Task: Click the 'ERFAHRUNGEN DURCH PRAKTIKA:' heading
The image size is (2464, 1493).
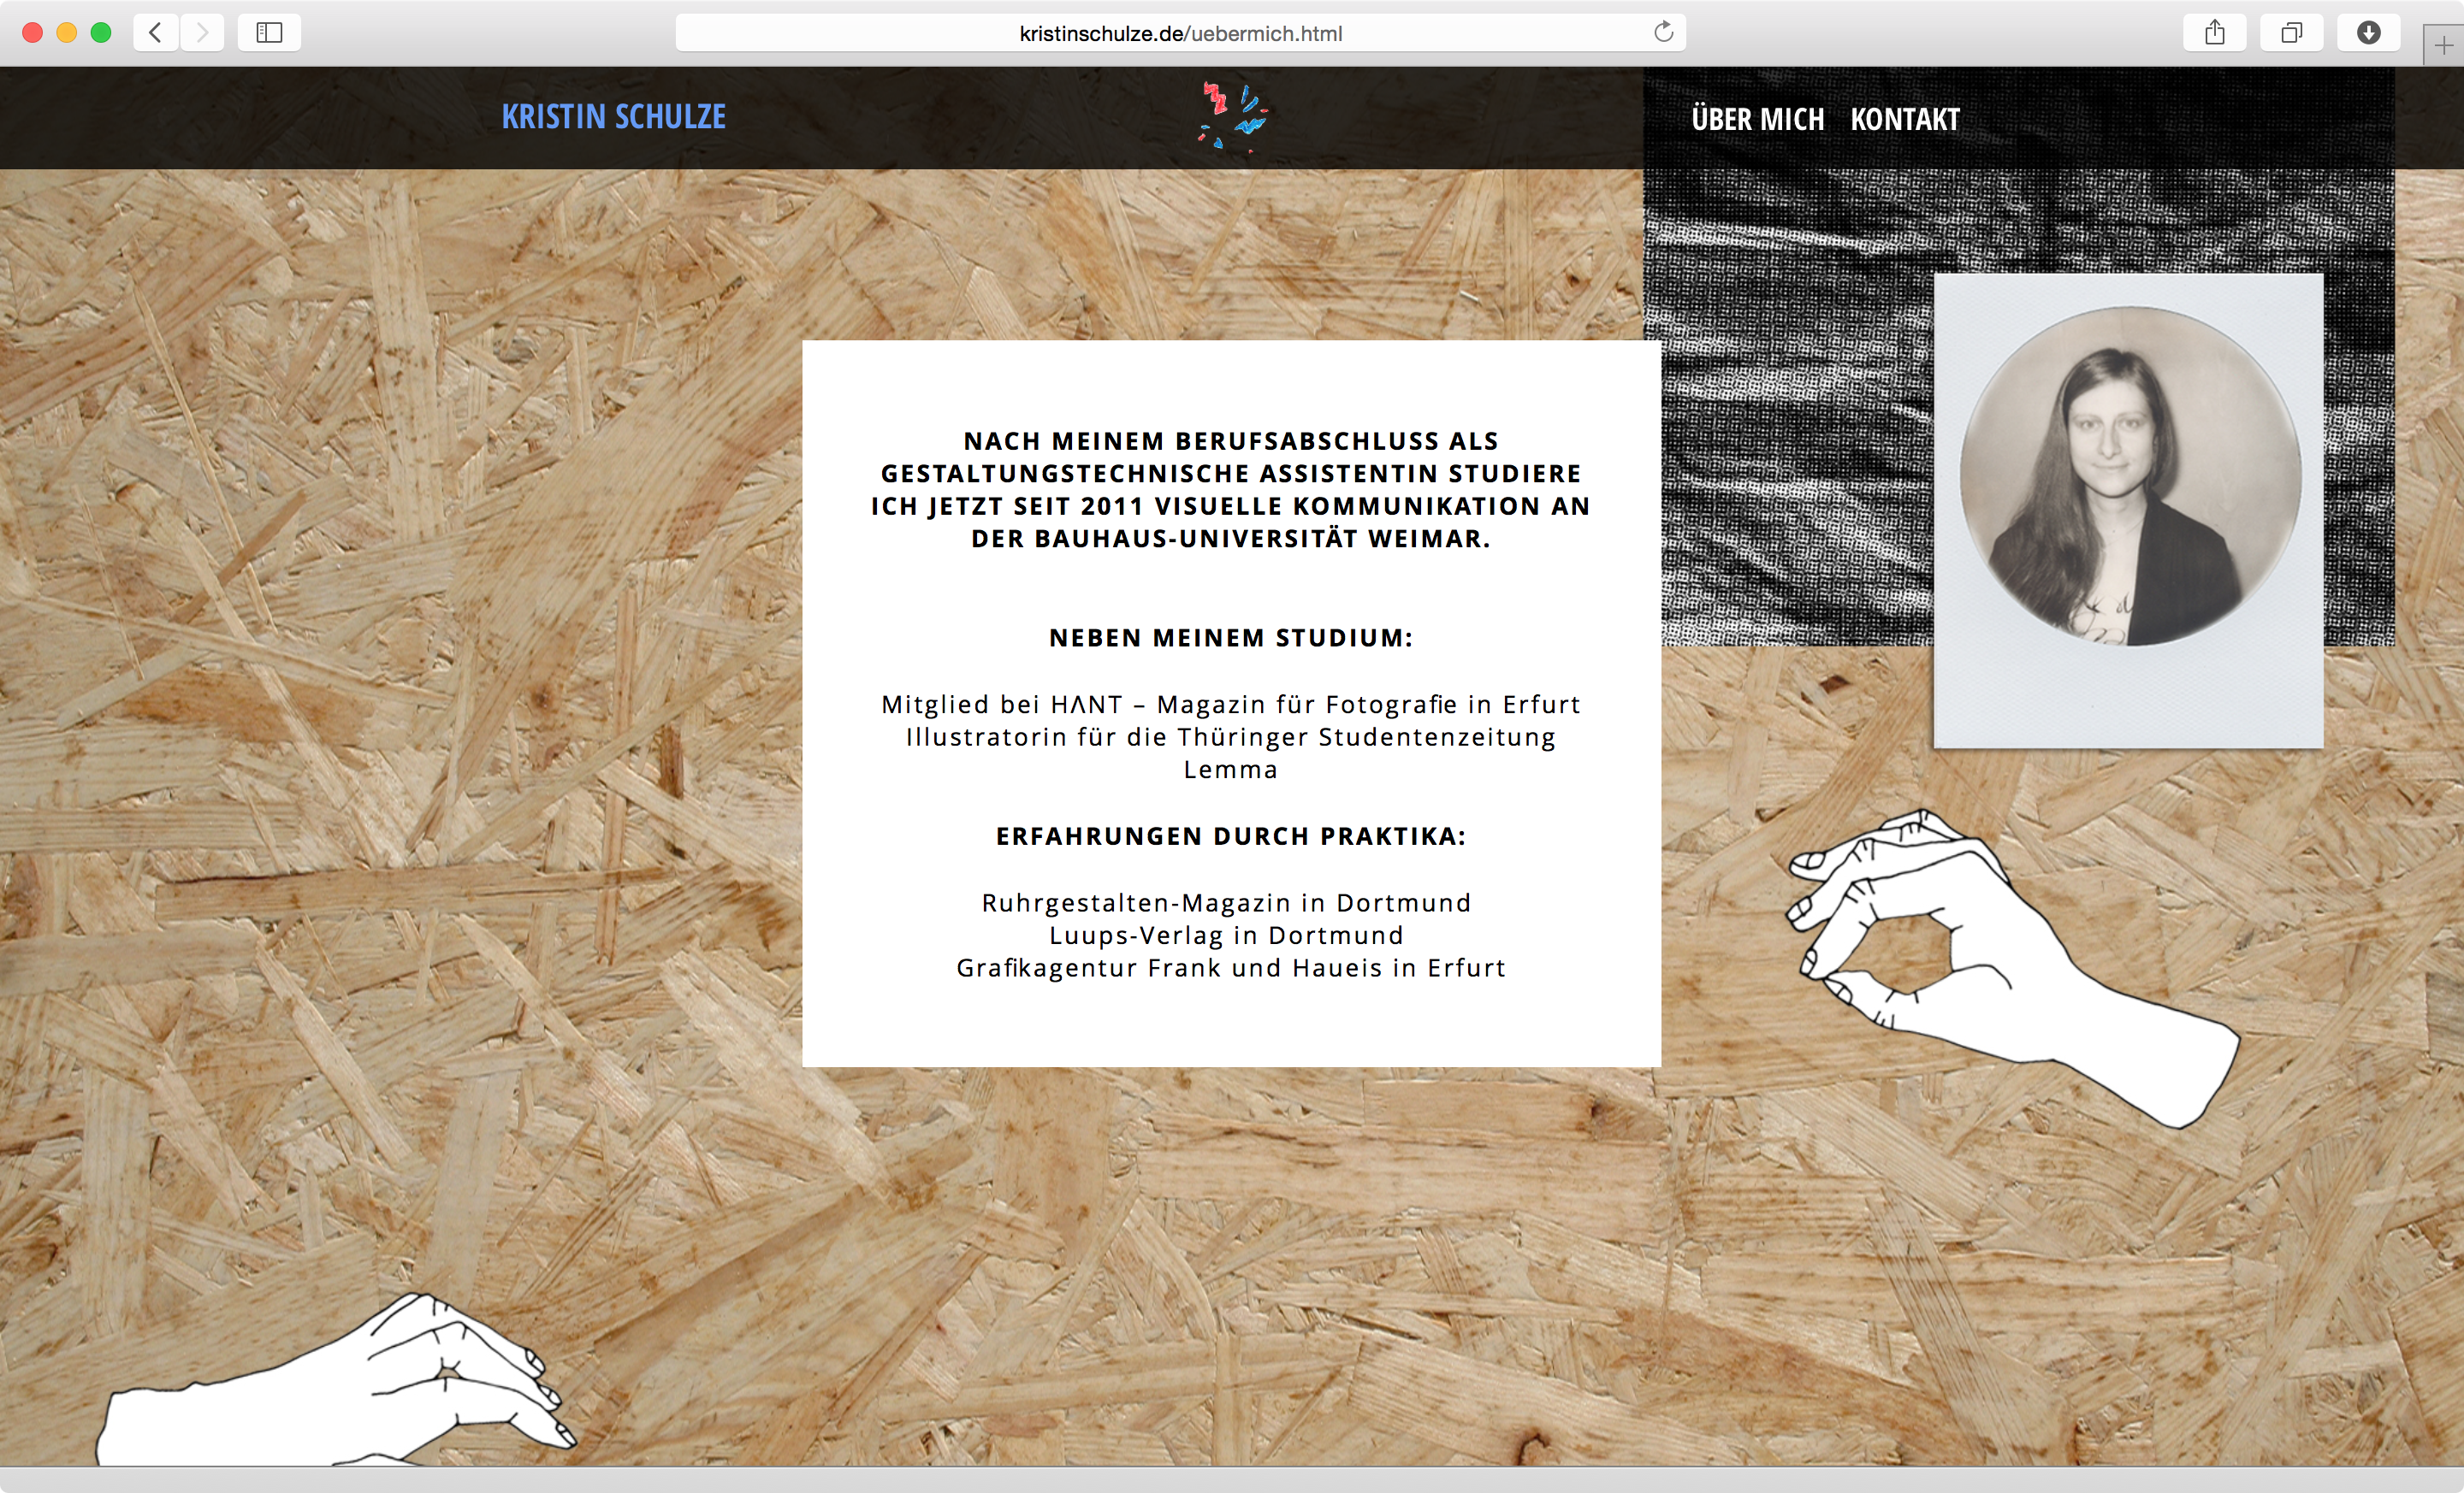Action: coord(1231,835)
